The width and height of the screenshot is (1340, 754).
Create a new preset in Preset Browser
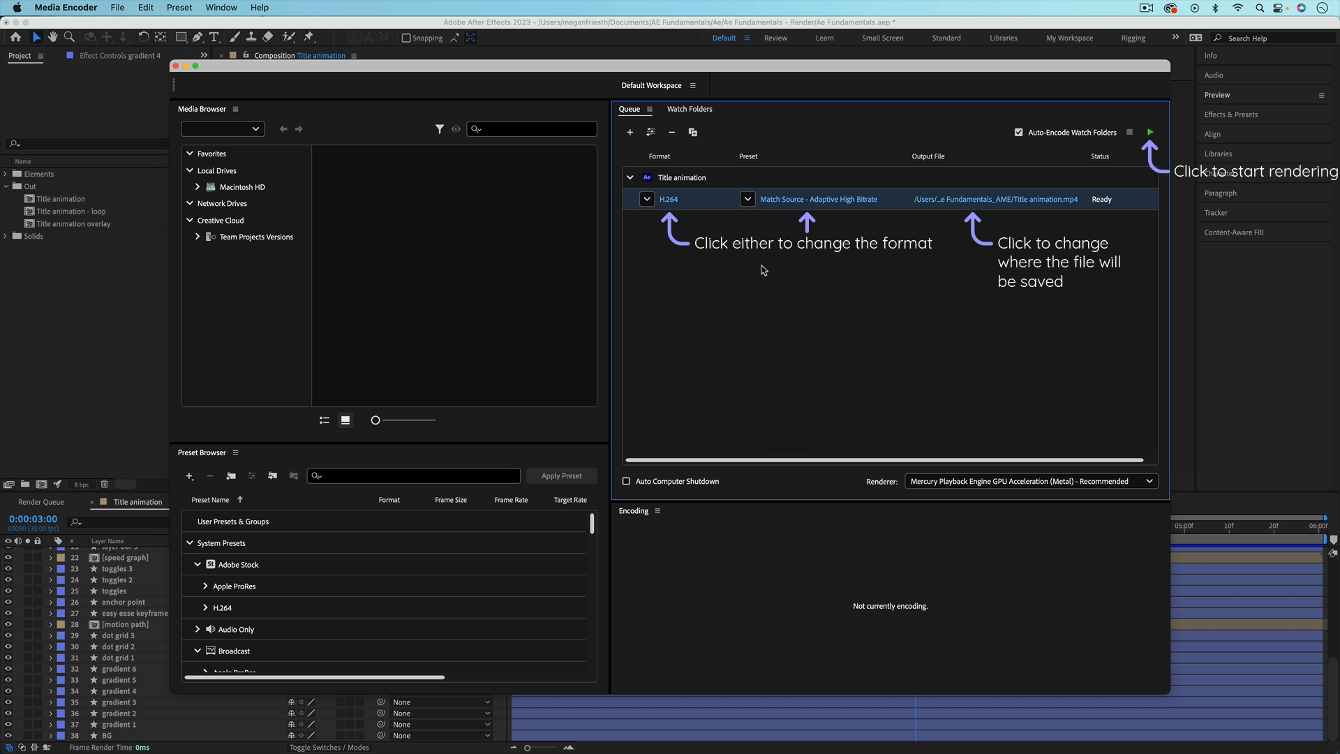pyautogui.click(x=190, y=475)
